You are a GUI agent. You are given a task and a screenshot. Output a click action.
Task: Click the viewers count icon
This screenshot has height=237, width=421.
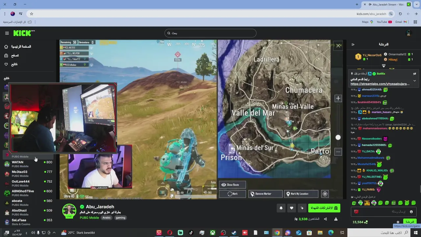296,219
